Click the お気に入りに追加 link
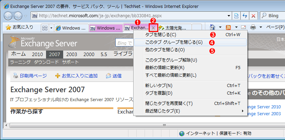285x140 pixels. [80, 76]
